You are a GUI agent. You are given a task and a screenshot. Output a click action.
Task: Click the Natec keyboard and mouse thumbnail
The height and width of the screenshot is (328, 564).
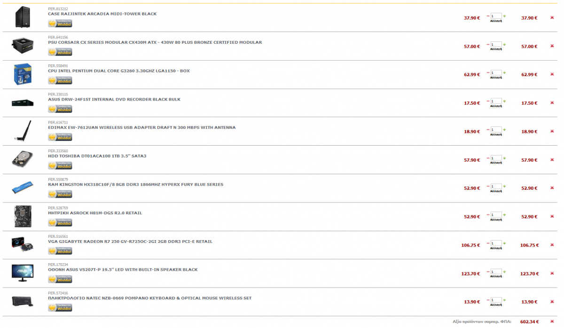tap(23, 301)
